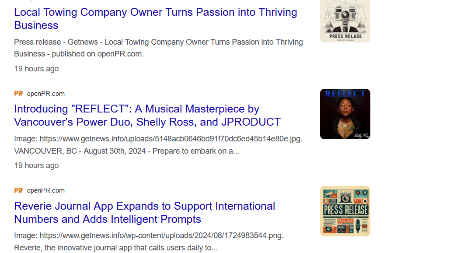
Task: Click "19 hours ago" under the towing article
Action: pos(36,69)
